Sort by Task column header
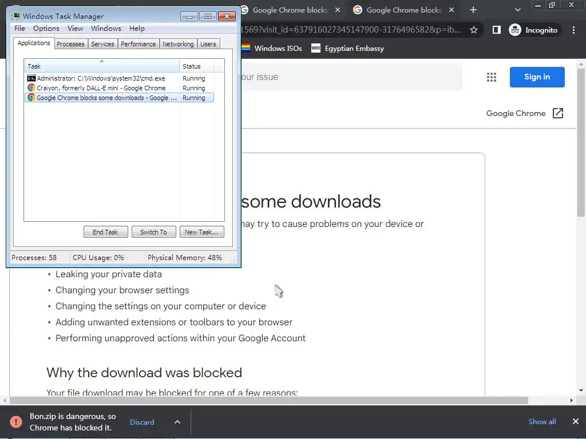The image size is (586, 439). [102, 66]
